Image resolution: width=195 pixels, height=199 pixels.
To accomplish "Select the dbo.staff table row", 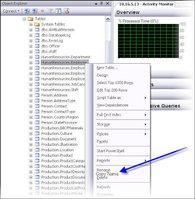I will (49, 52).
